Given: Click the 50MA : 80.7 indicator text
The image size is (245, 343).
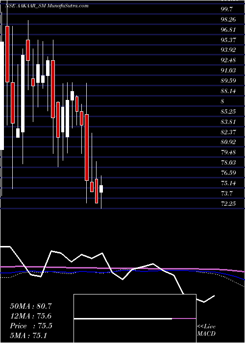Looking at the screenshot, I should 31,306.
